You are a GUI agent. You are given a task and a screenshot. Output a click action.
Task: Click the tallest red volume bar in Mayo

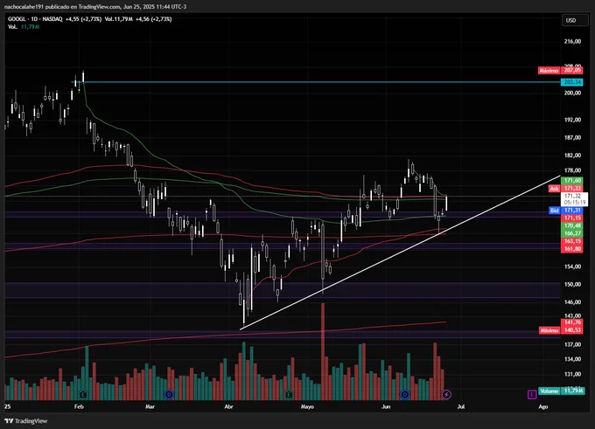coord(323,351)
